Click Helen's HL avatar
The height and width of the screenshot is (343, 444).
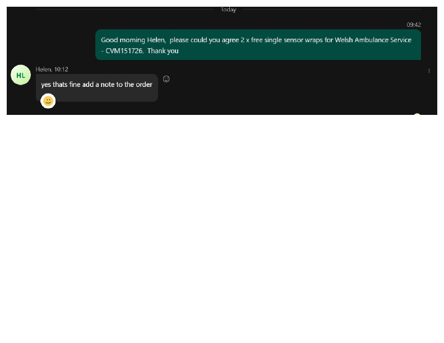21,75
